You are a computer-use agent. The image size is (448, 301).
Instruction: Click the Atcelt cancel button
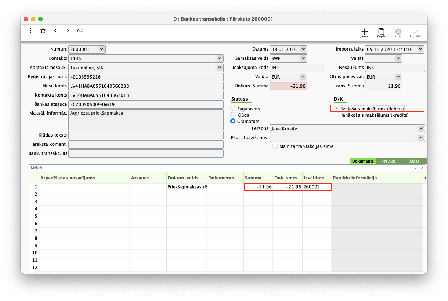[x=398, y=32]
